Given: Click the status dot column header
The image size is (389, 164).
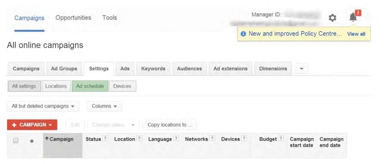Looking at the screenshot, I should tap(32, 141).
